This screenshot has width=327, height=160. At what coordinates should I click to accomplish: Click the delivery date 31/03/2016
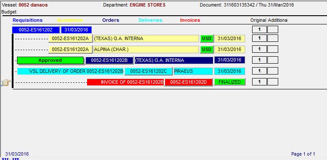pyautogui.click(x=229, y=71)
